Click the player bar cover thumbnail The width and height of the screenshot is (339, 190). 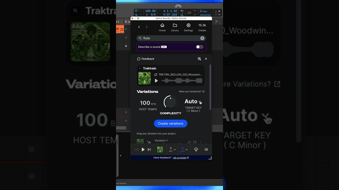[x=160, y=150]
